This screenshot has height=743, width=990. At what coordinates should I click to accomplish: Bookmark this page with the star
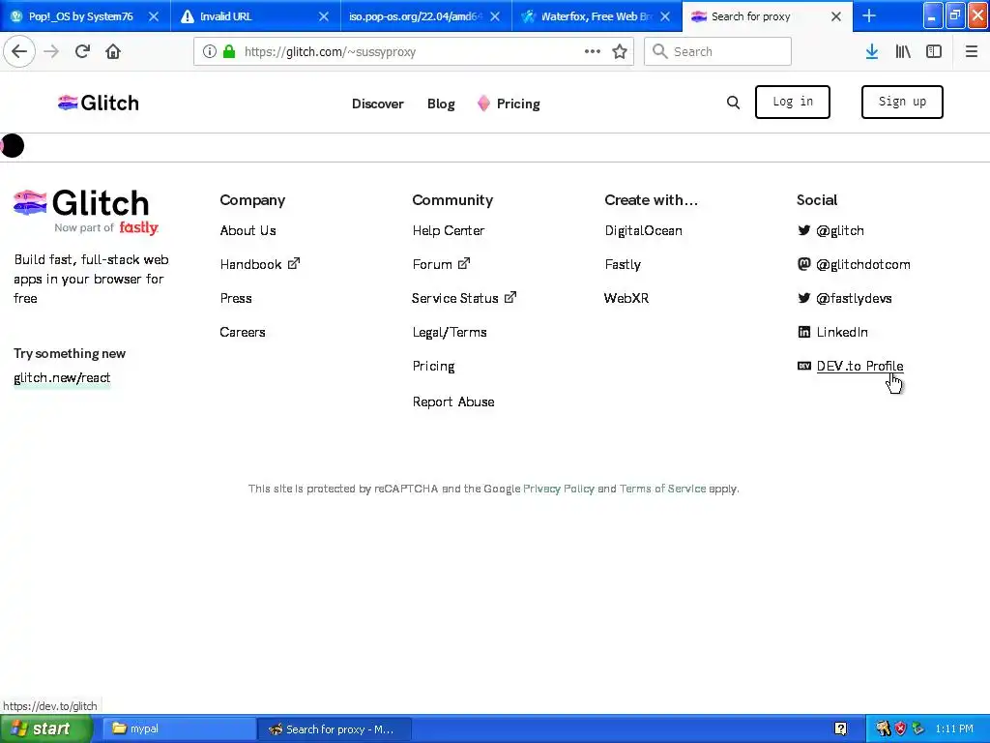(620, 52)
